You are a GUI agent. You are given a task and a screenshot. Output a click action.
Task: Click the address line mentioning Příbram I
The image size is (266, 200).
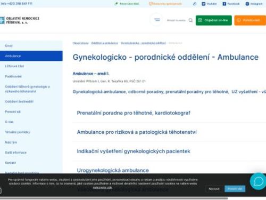click(109, 81)
